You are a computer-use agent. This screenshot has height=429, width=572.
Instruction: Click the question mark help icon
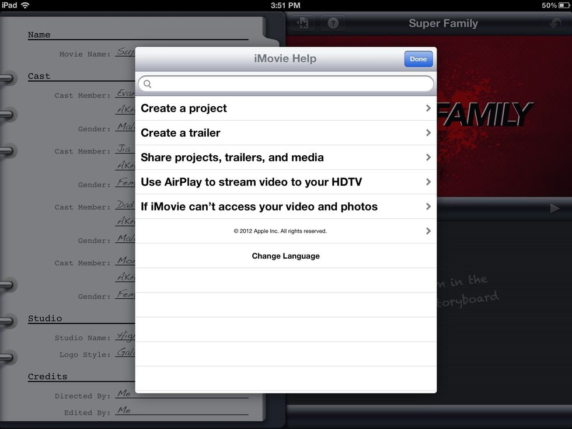coord(333,24)
